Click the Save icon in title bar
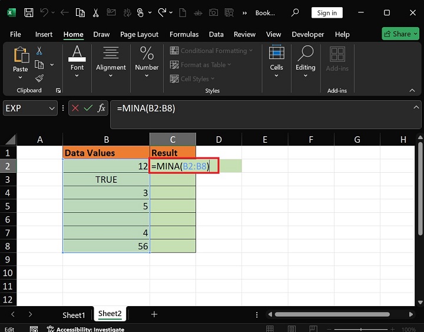Screen dimensions: 424x332 pos(28,12)
